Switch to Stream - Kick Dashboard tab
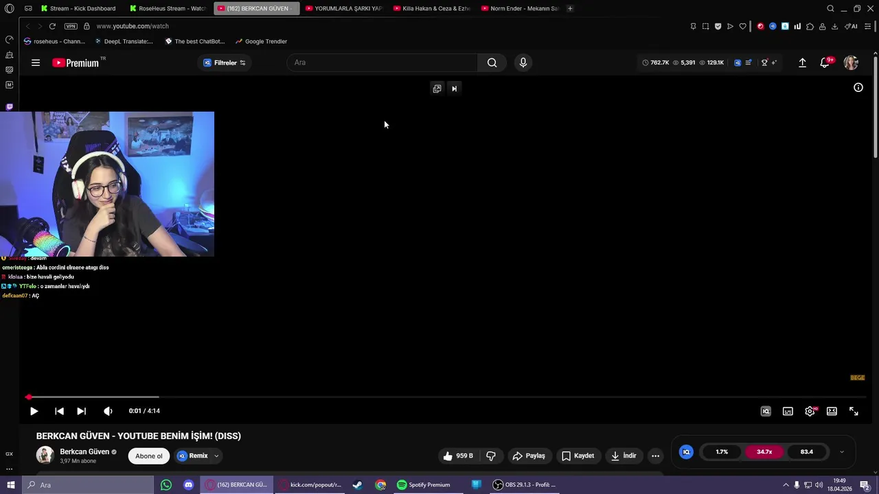Screen dimensions: 879x494 pos(77,8)
